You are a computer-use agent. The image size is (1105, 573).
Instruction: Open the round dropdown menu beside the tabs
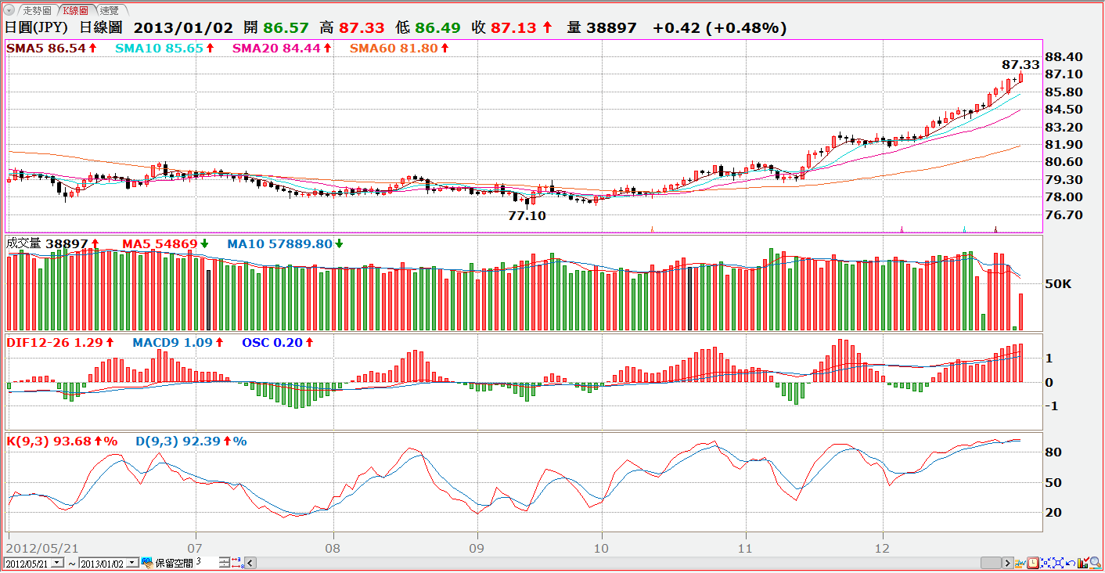[10, 11]
